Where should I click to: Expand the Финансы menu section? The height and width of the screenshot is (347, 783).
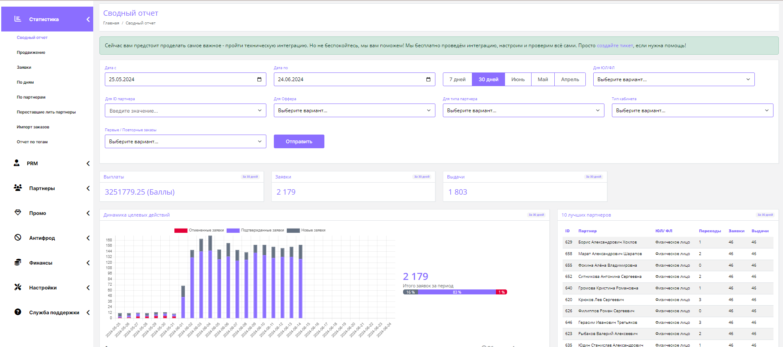tap(88, 263)
